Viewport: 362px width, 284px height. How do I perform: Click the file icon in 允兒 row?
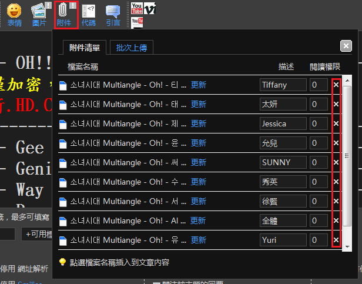(x=63, y=143)
